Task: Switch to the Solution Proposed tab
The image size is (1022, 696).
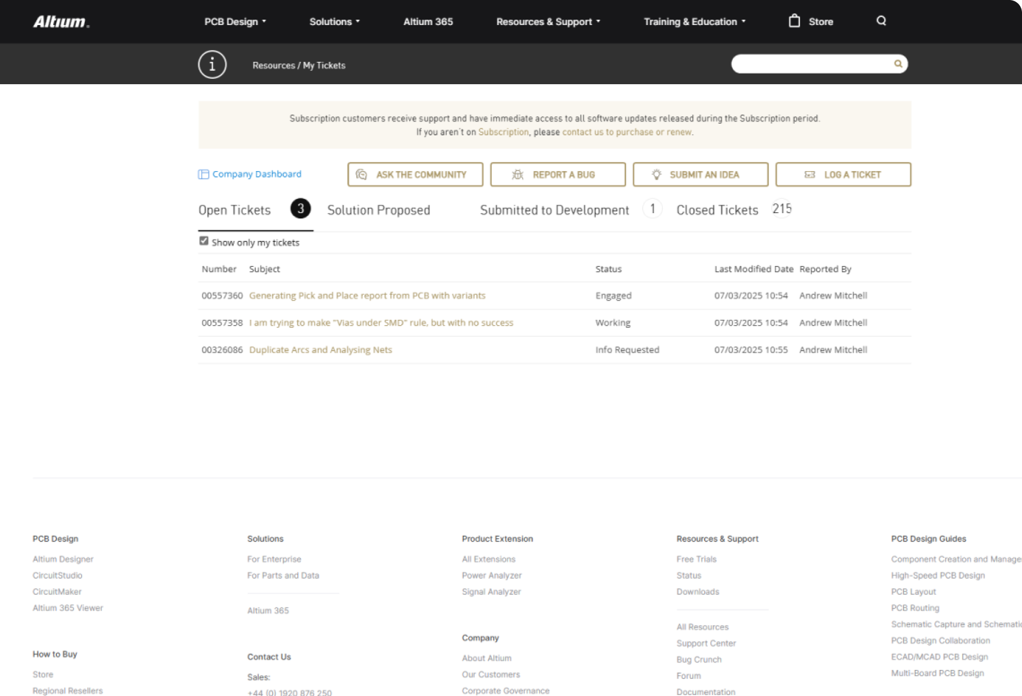Action: point(378,211)
